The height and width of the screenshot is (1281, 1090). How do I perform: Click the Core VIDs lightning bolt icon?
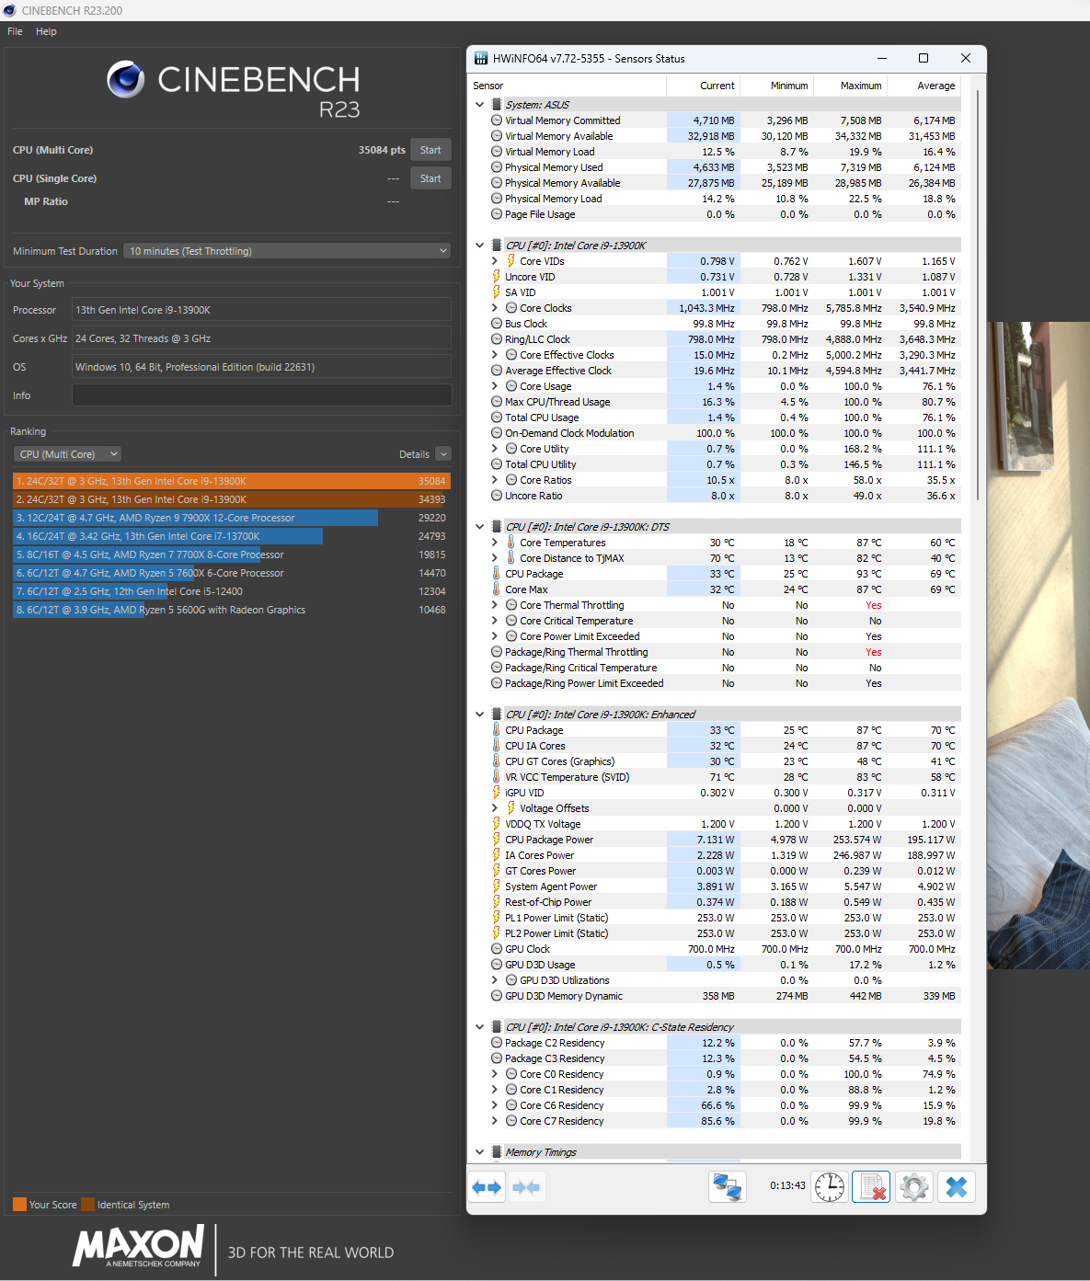tap(511, 261)
